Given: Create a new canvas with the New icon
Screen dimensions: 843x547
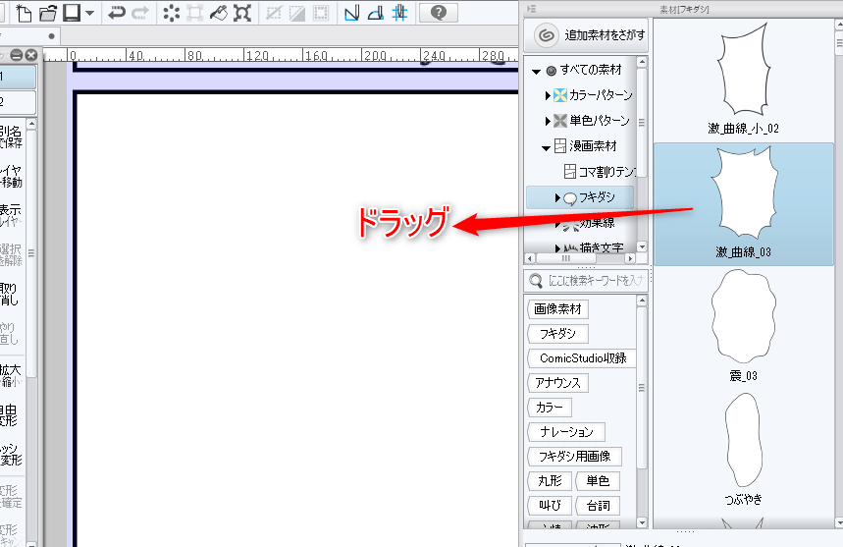Looking at the screenshot, I should 24,13.
